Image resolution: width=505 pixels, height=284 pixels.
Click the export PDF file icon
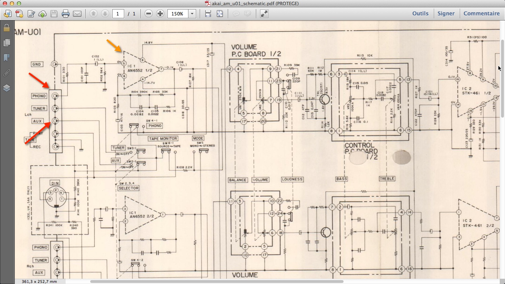19,14
